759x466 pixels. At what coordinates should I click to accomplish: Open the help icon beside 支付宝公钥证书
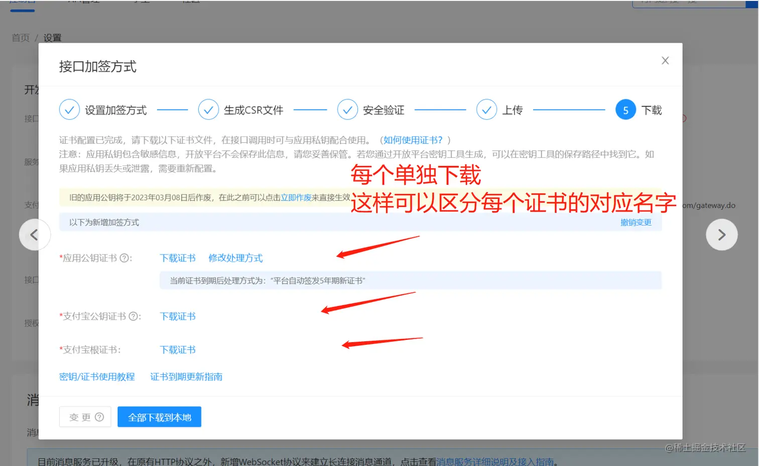click(x=133, y=316)
